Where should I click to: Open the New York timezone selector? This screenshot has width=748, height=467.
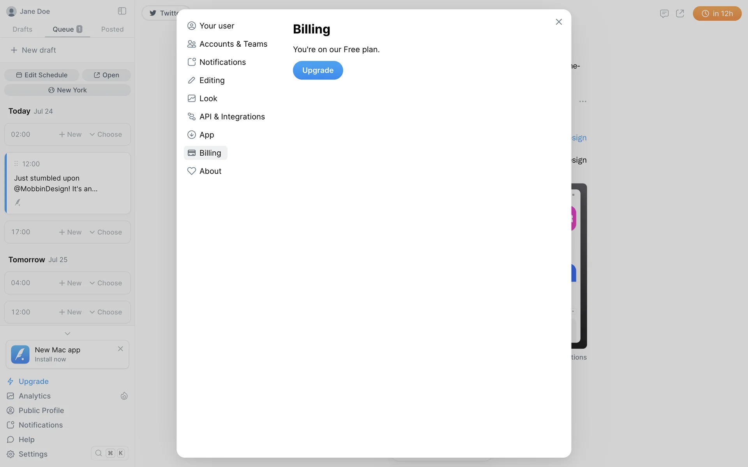(x=67, y=90)
